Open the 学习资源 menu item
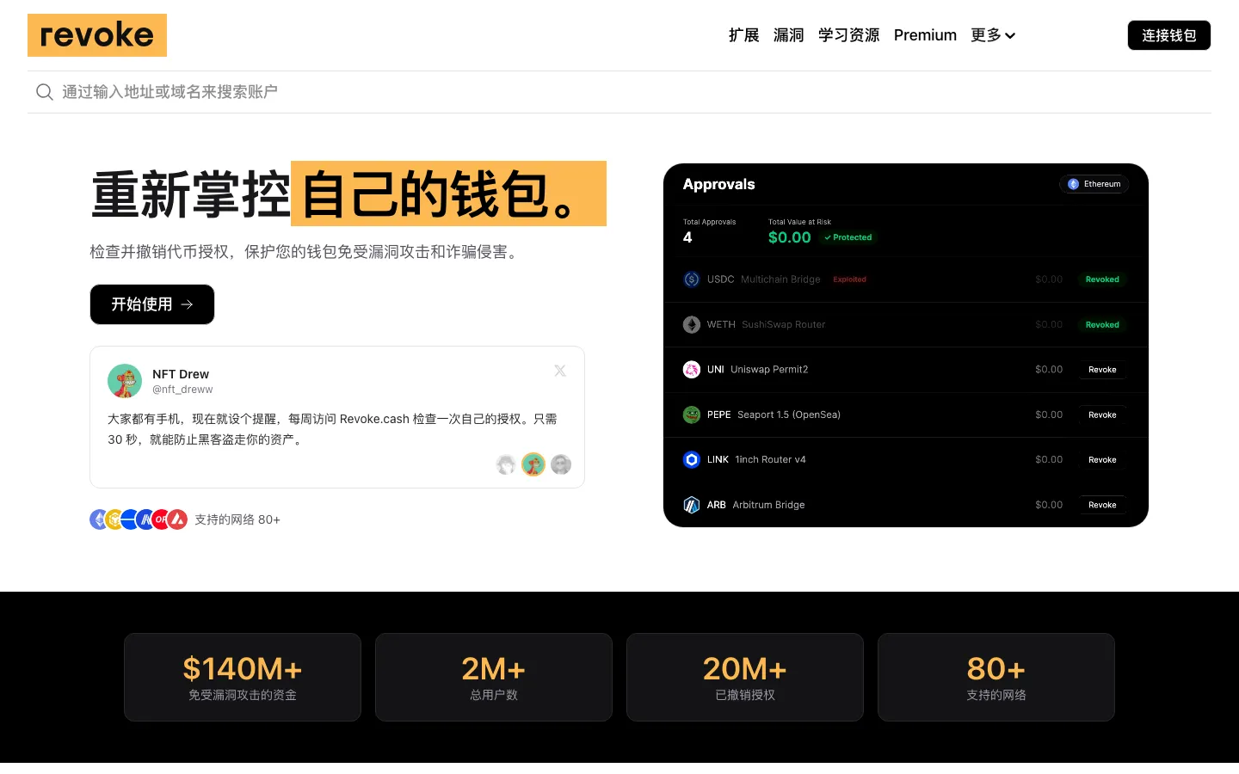Viewport: 1239px width, 774px height. point(848,35)
